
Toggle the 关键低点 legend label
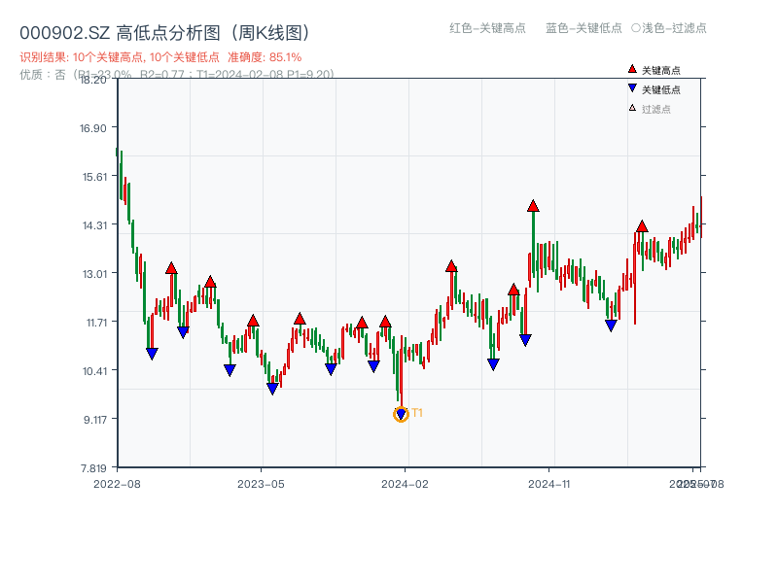click(661, 89)
